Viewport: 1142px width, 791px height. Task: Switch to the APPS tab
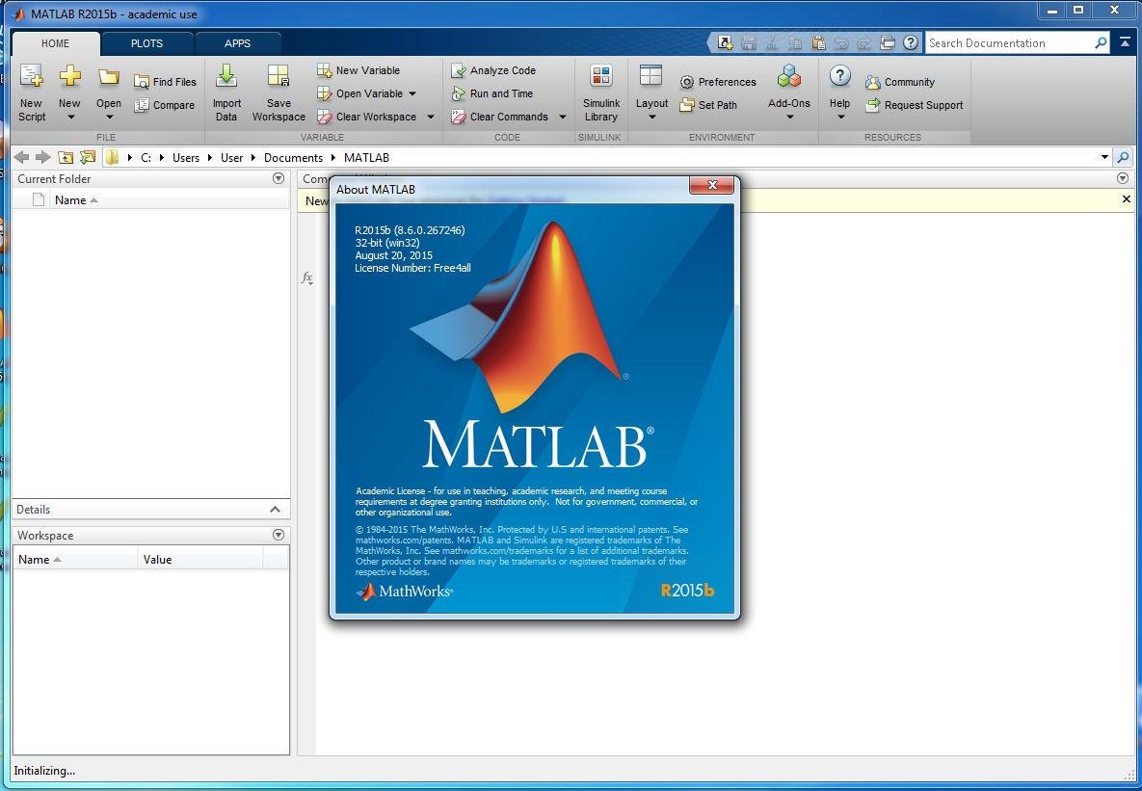click(237, 43)
